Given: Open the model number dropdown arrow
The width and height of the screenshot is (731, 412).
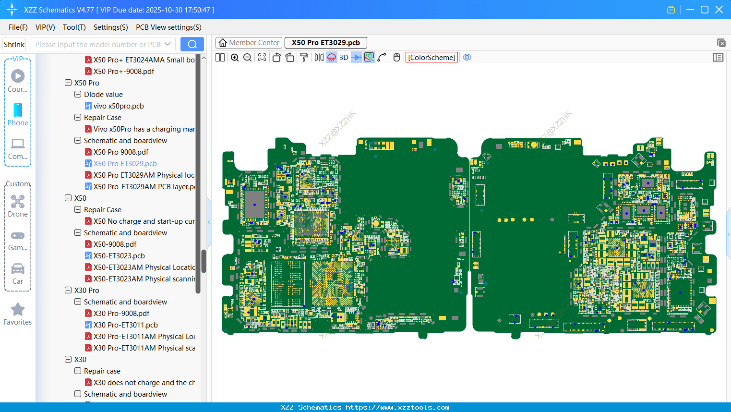Looking at the screenshot, I should (168, 44).
